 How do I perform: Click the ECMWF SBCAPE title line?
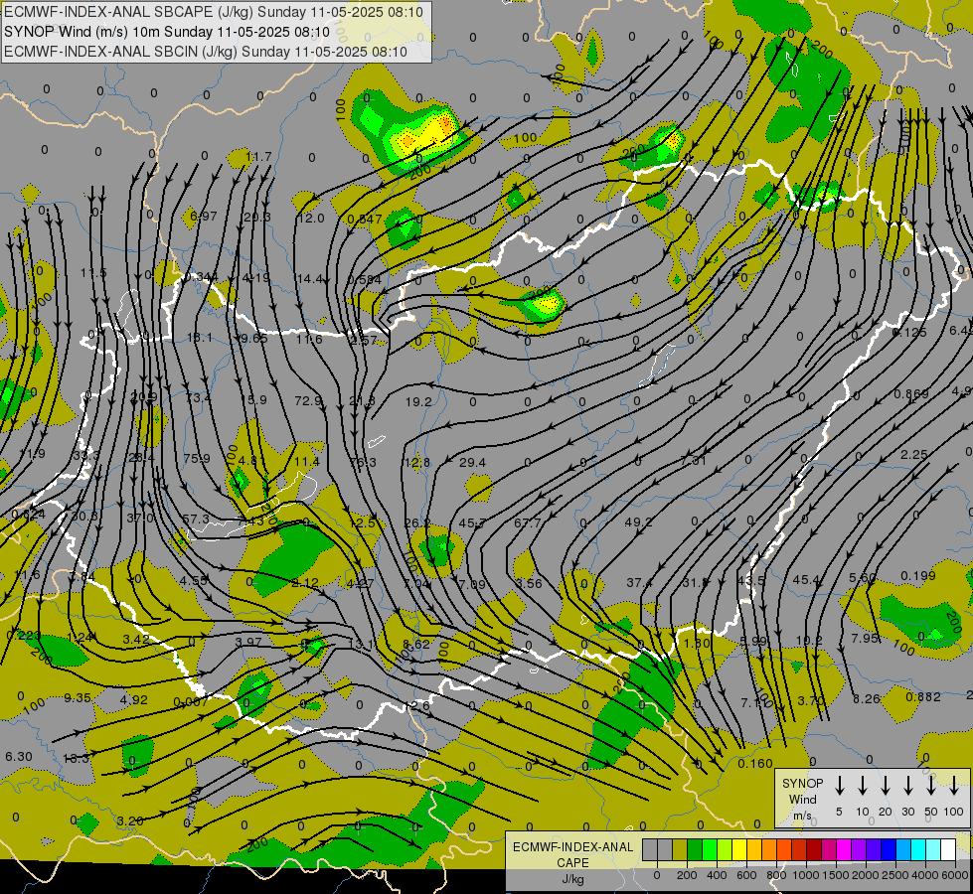[x=214, y=12]
